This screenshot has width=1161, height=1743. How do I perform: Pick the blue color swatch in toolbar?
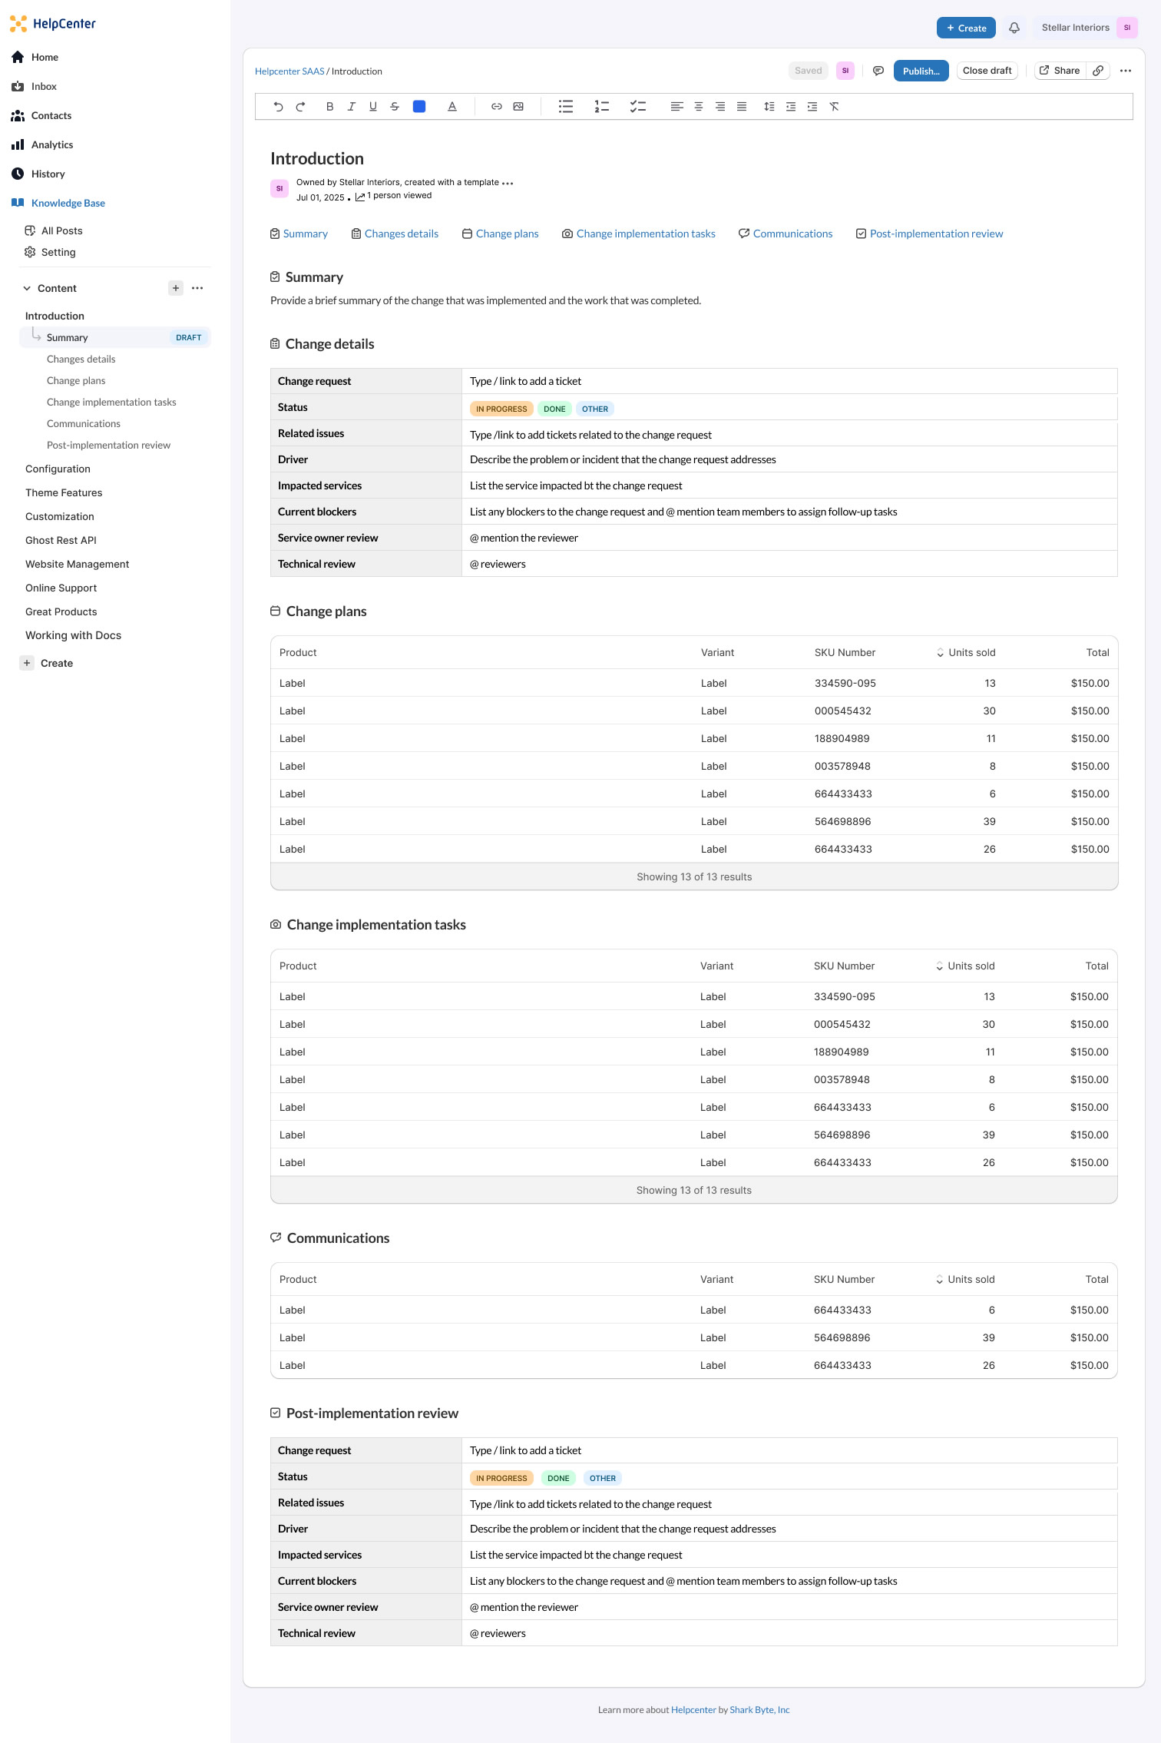[x=419, y=107]
